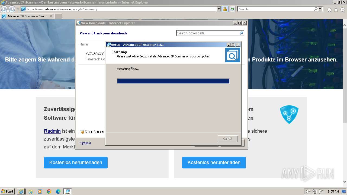
Task: Open Favorites star icon
Action: pos(336,9)
